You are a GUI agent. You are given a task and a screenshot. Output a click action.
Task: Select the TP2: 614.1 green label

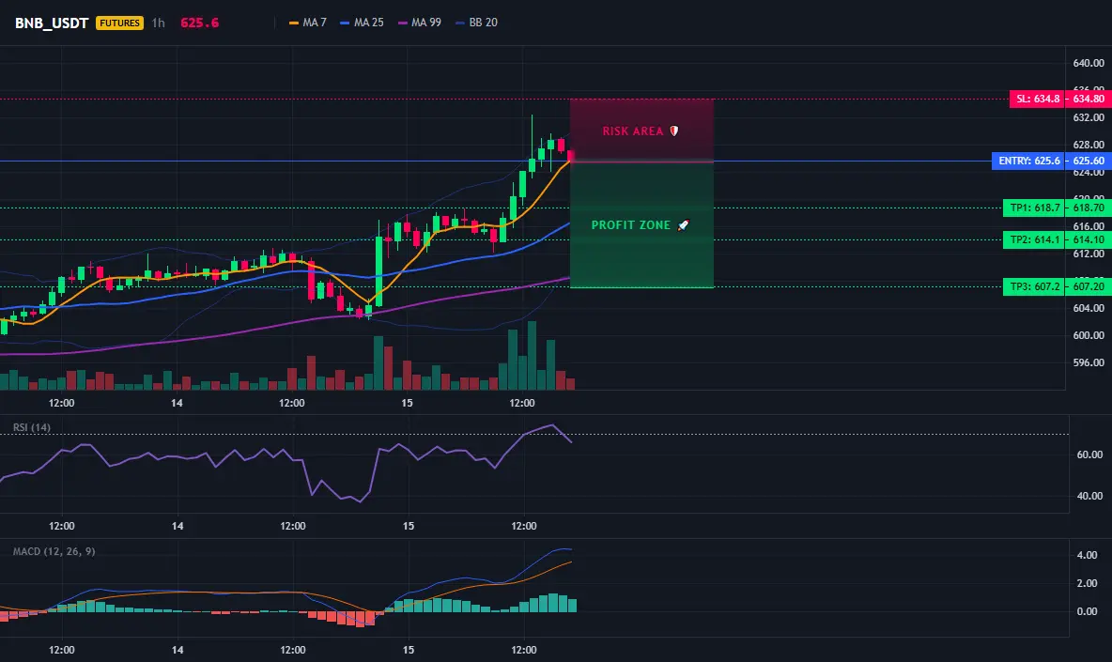pos(1035,239)
